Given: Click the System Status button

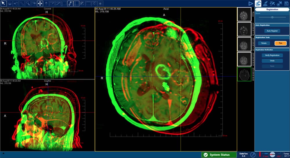Looking at the screenshot, I should click(x=219, y=155).
